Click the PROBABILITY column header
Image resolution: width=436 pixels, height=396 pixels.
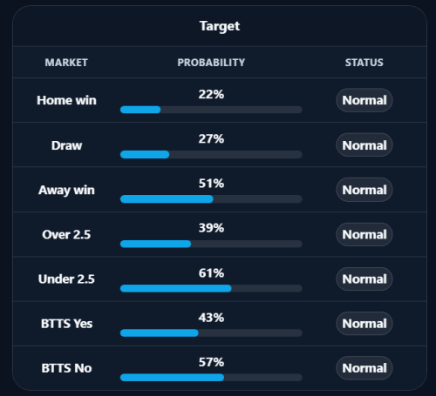[x=211, y=63]
